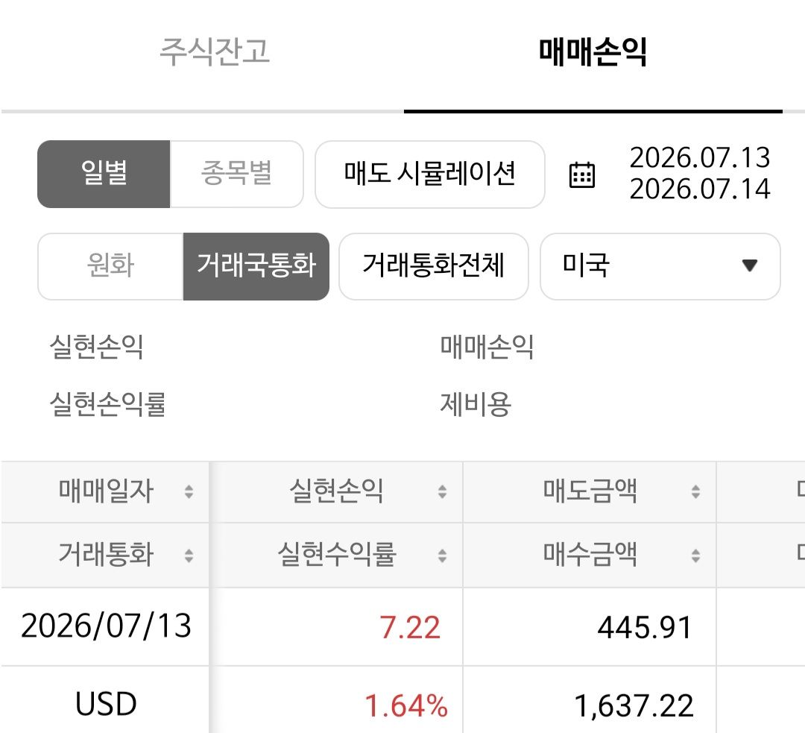Sort by 매도금액 column arrows
Screen dimensions: 805x733
pos(695,491)
